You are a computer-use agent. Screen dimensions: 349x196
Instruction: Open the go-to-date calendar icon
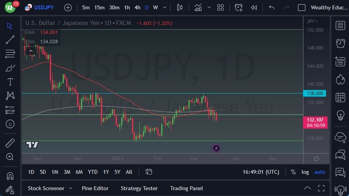tap(149, 172)
